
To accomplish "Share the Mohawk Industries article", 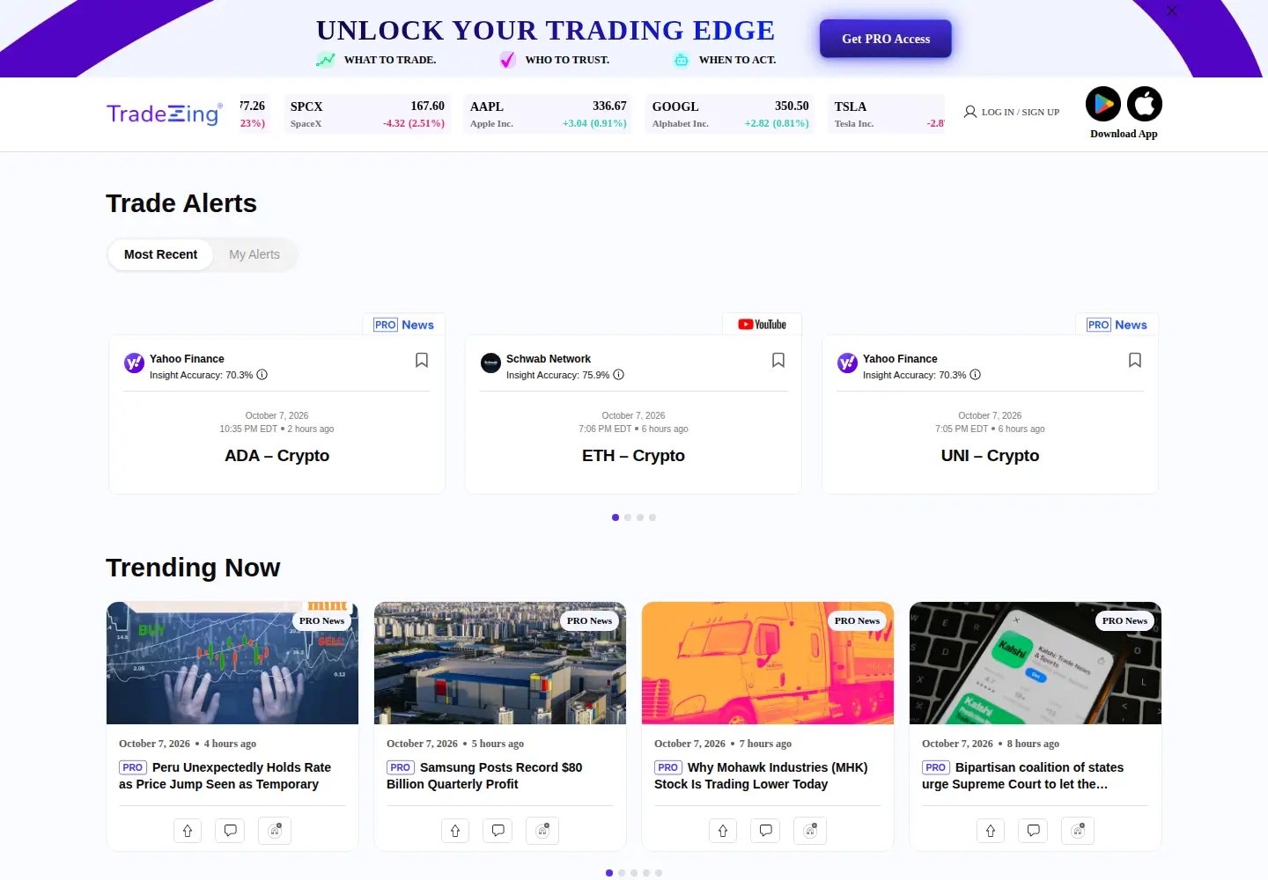I will point(723,831).
